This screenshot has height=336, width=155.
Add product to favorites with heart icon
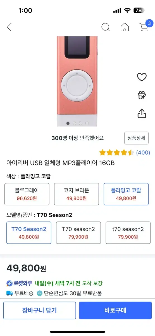142,77
